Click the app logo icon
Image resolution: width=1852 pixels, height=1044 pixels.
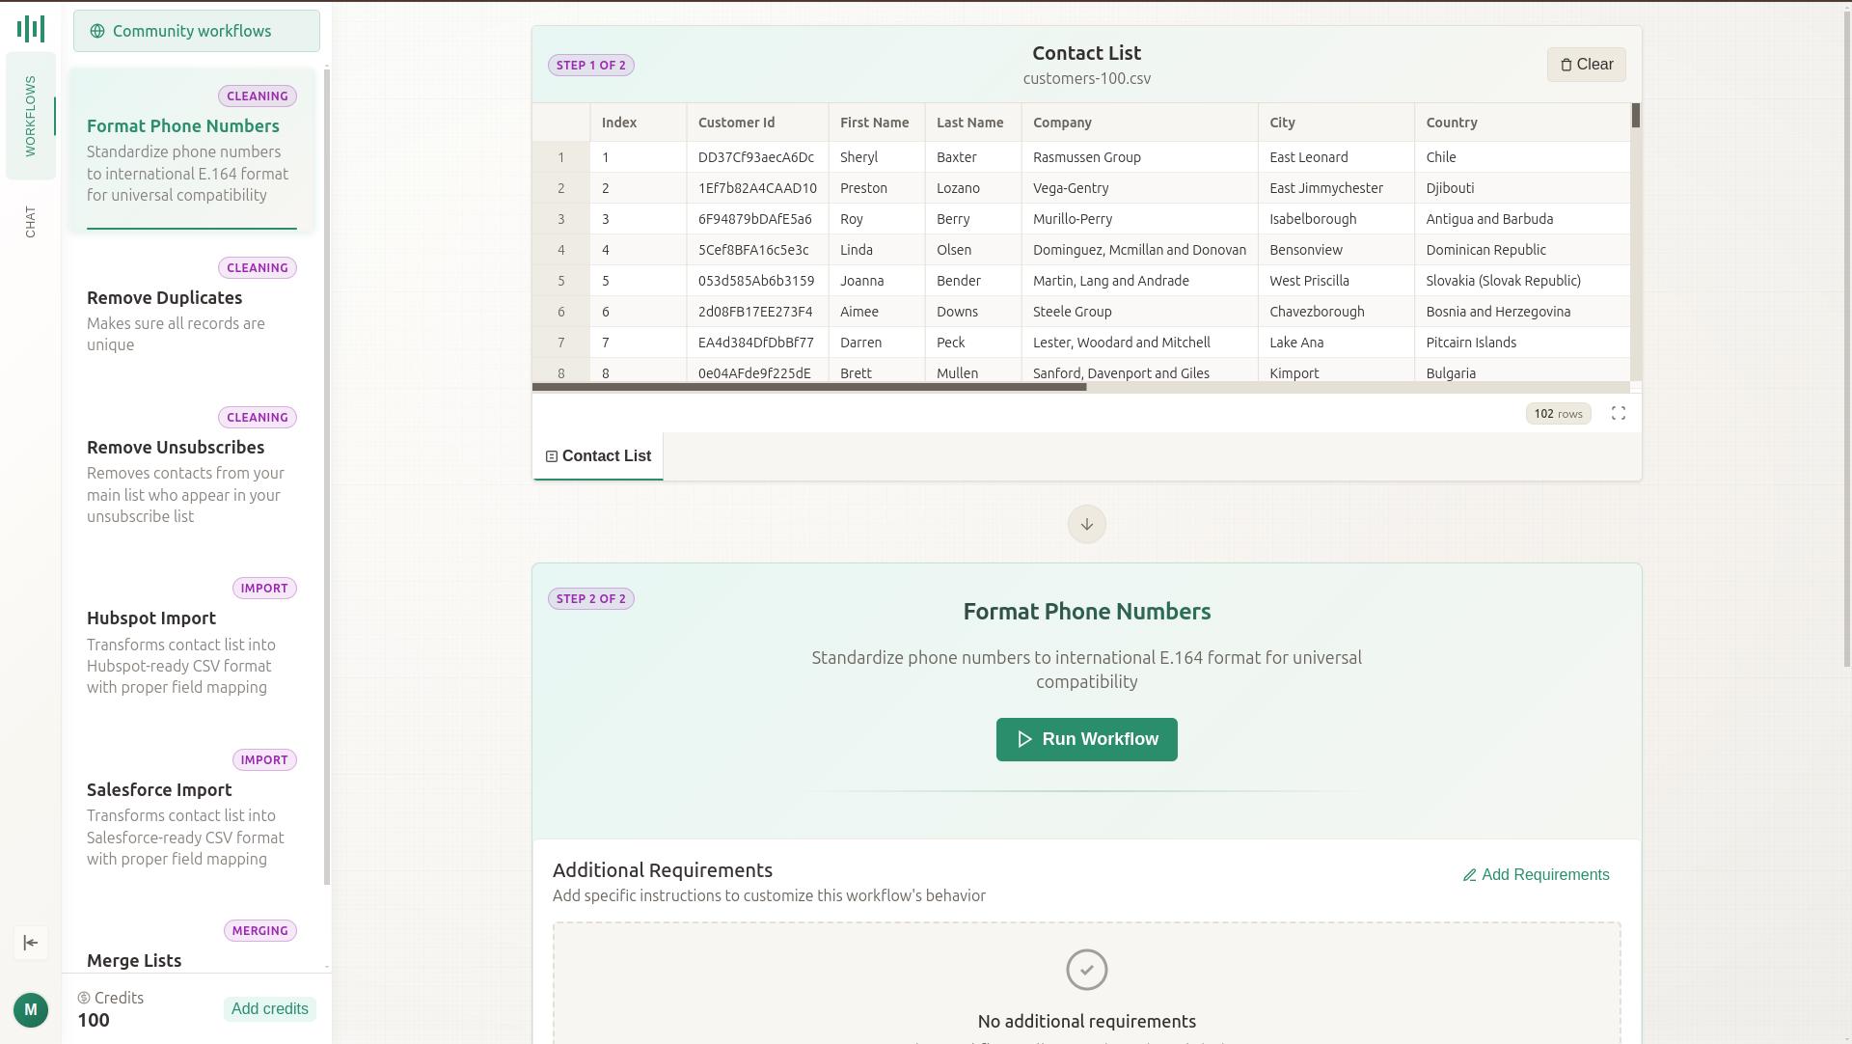[31, 28]
